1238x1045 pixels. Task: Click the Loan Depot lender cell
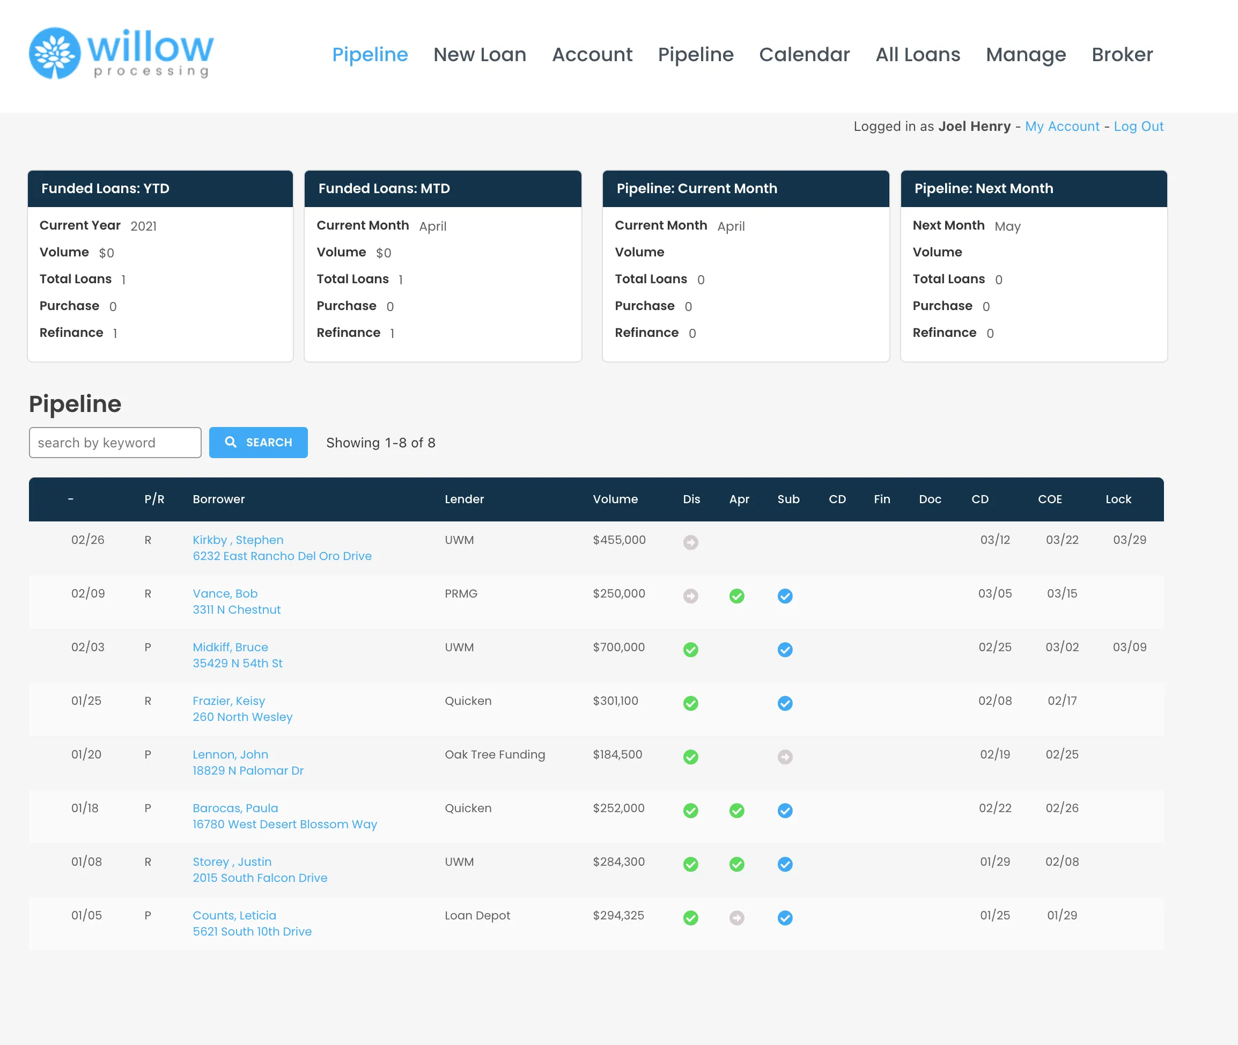[x=477, y=915]
